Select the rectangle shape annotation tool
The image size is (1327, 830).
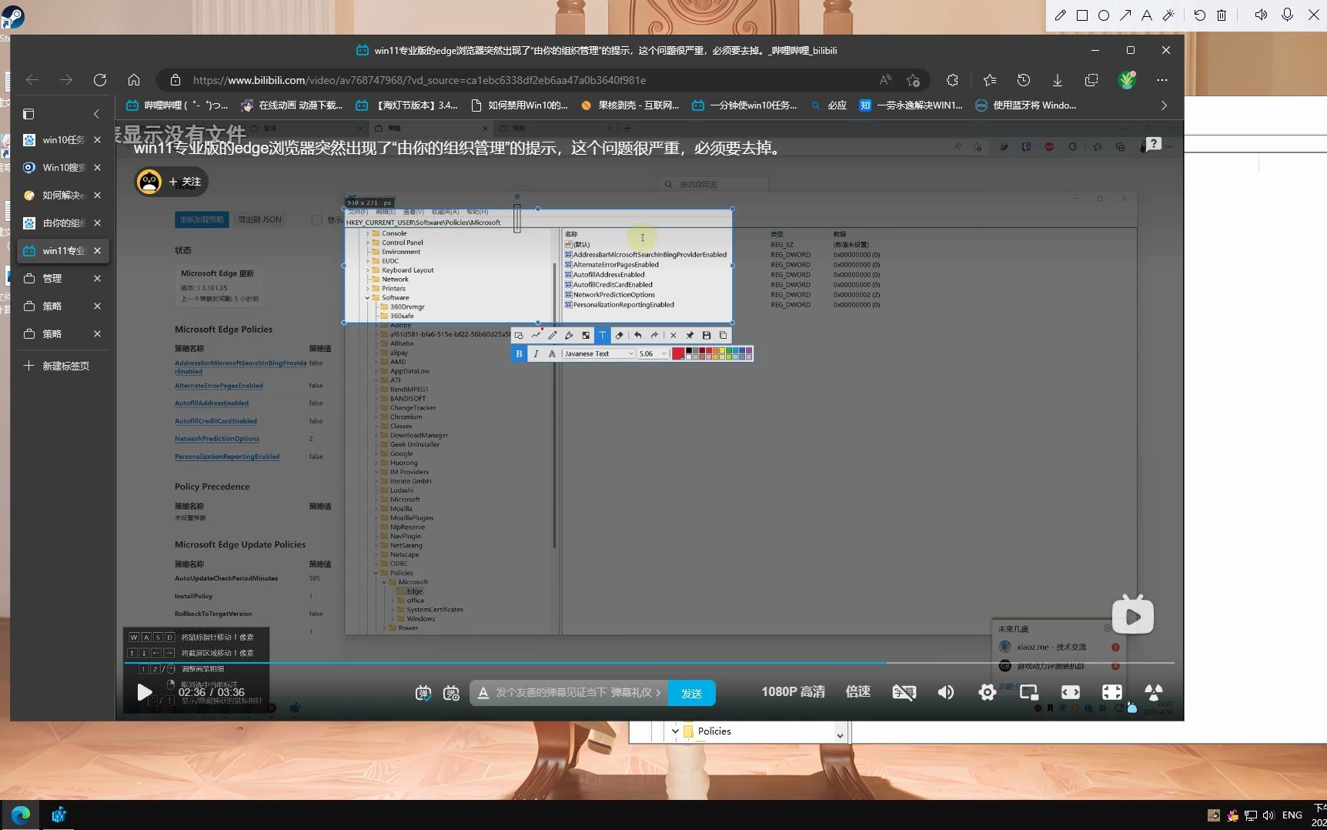[x=1082, y=15]
